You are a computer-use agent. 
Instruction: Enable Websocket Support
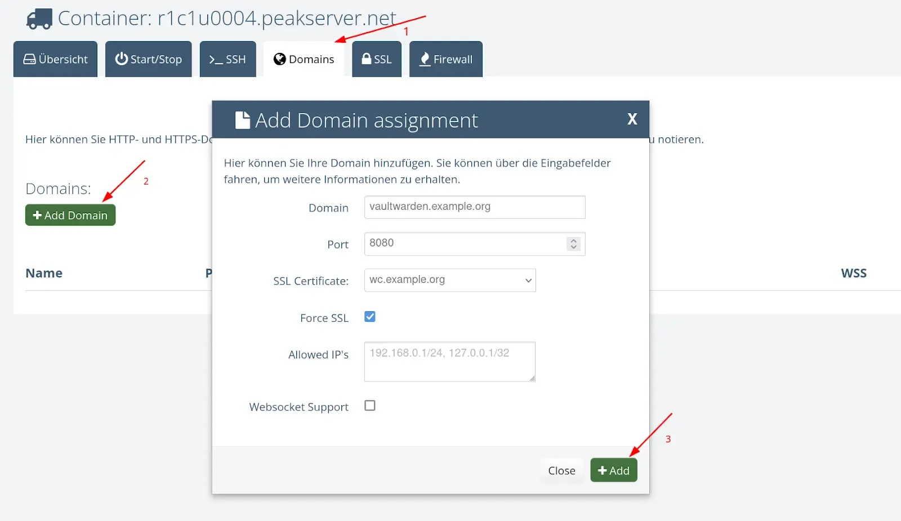click(370, 405)
